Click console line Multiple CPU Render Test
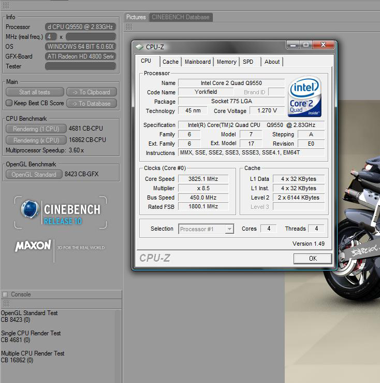Image resolution: width=380 pixels, height=383 pixels. tap(33, 353)
